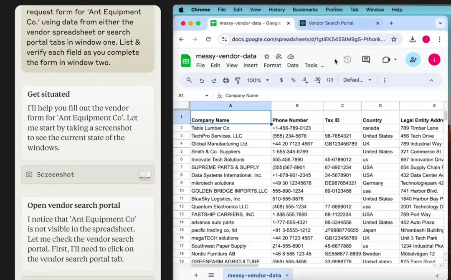Open the Bookmarks menu in macOS menu bar
Viewport: 451px width, 280px height.
(305, 10)
